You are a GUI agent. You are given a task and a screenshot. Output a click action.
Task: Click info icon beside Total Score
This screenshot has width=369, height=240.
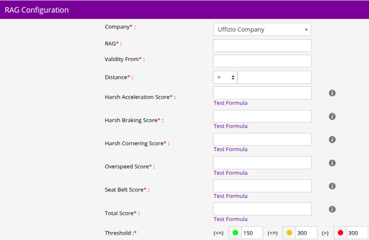coord(332,209)
